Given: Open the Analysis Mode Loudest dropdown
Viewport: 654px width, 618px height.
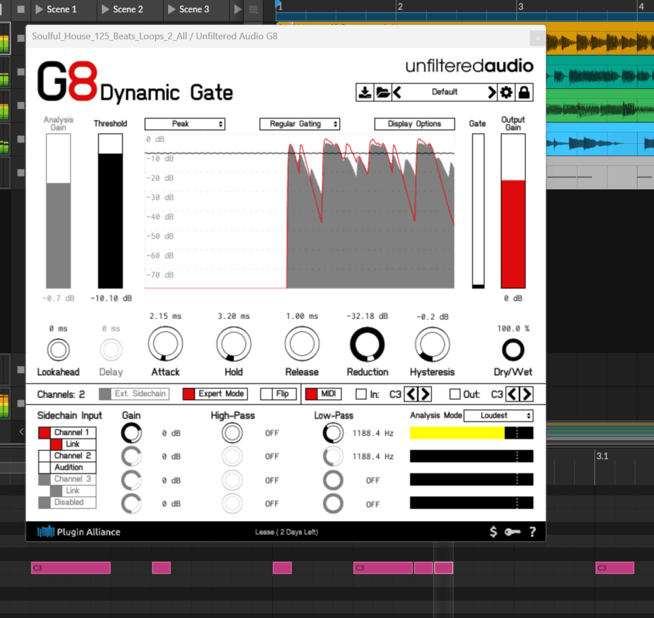Looking at the screenshot, I should click(498, 415).
